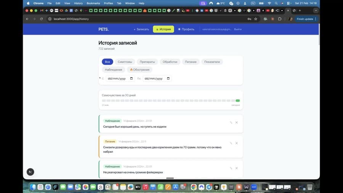The height and width of the screenshot is (193, 343).
Task: Click the Питание tag on the food record
Action: (110, 142)
